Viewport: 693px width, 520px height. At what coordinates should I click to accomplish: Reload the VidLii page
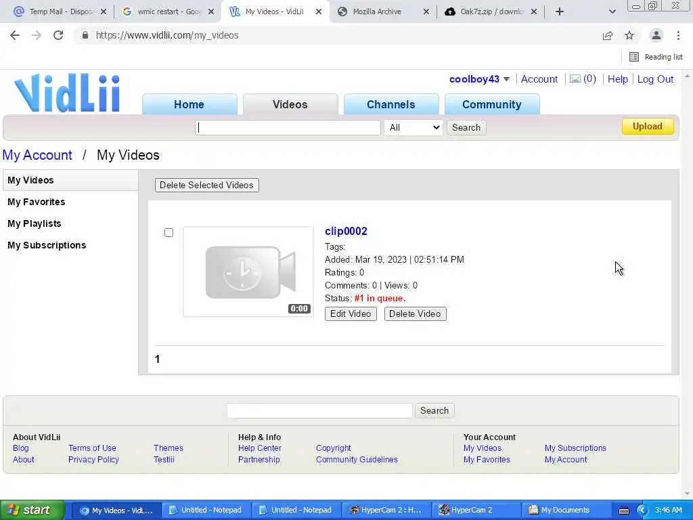click(58, 35)
